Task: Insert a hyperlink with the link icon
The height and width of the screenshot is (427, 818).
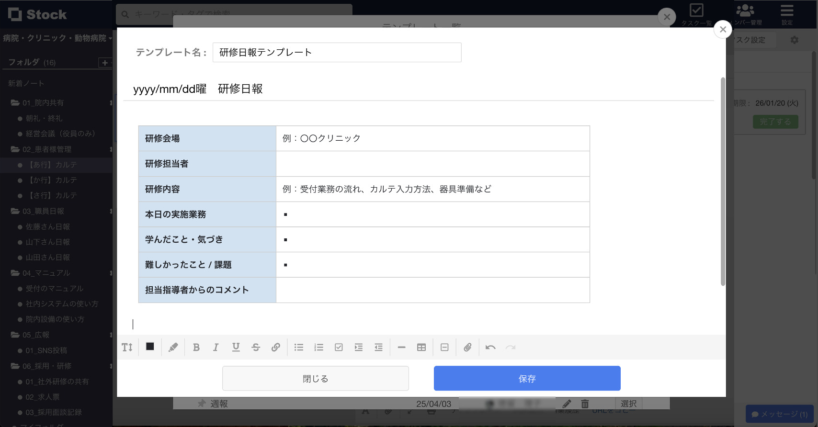Action: coord(276,348)
